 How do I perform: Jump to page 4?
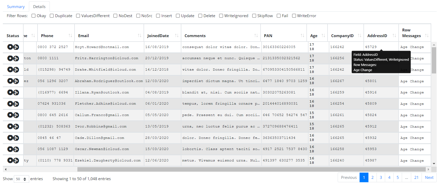[x=389, y=178]
